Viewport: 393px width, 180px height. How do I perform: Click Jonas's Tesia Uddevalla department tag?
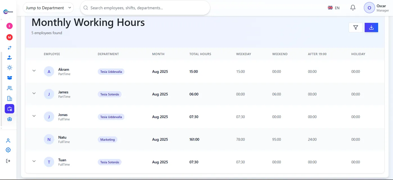pyautogui.click(x=111, y=117)
